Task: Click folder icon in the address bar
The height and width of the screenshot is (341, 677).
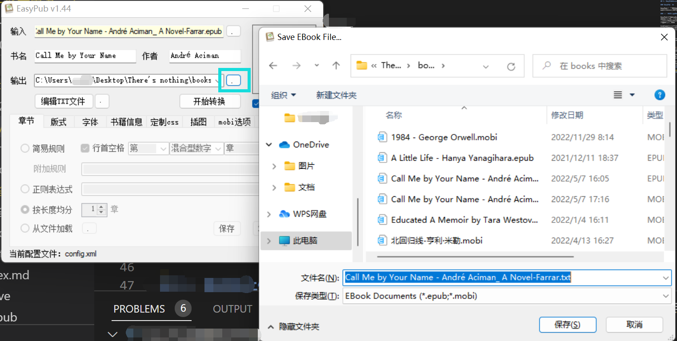Action: click(362, 66)
